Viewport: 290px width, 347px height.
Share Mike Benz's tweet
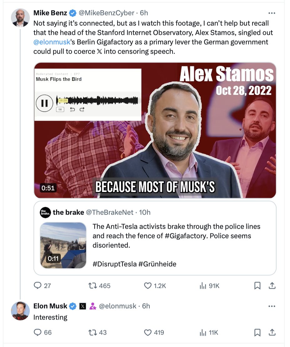click(272, 286)
